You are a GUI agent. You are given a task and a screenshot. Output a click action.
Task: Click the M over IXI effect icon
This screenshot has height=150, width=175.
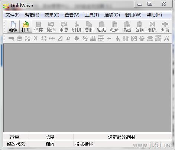click(142, 38)
